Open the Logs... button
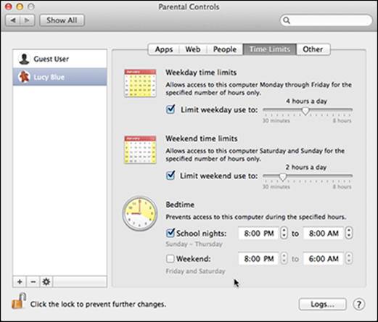378x322 pixels. 323,305
